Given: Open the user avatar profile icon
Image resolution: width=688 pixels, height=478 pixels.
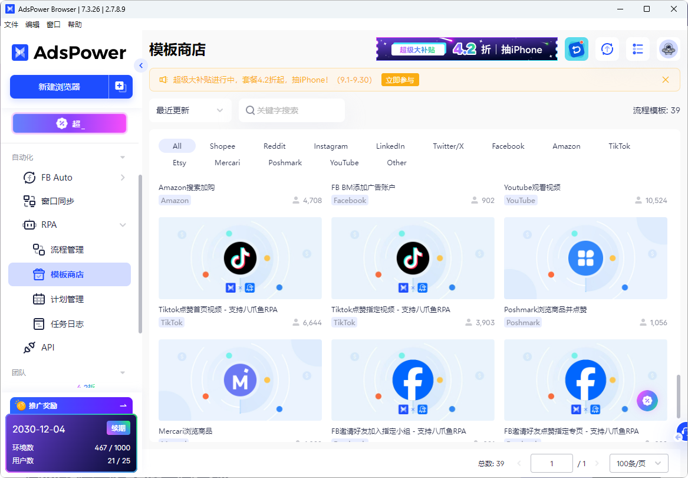Looking at the screenshot, I should (x=668, y=50).
